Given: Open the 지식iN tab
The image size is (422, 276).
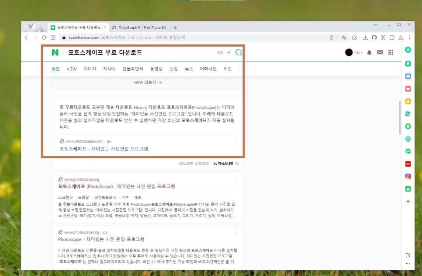Looking at the screenshot, I should point(109,69).
